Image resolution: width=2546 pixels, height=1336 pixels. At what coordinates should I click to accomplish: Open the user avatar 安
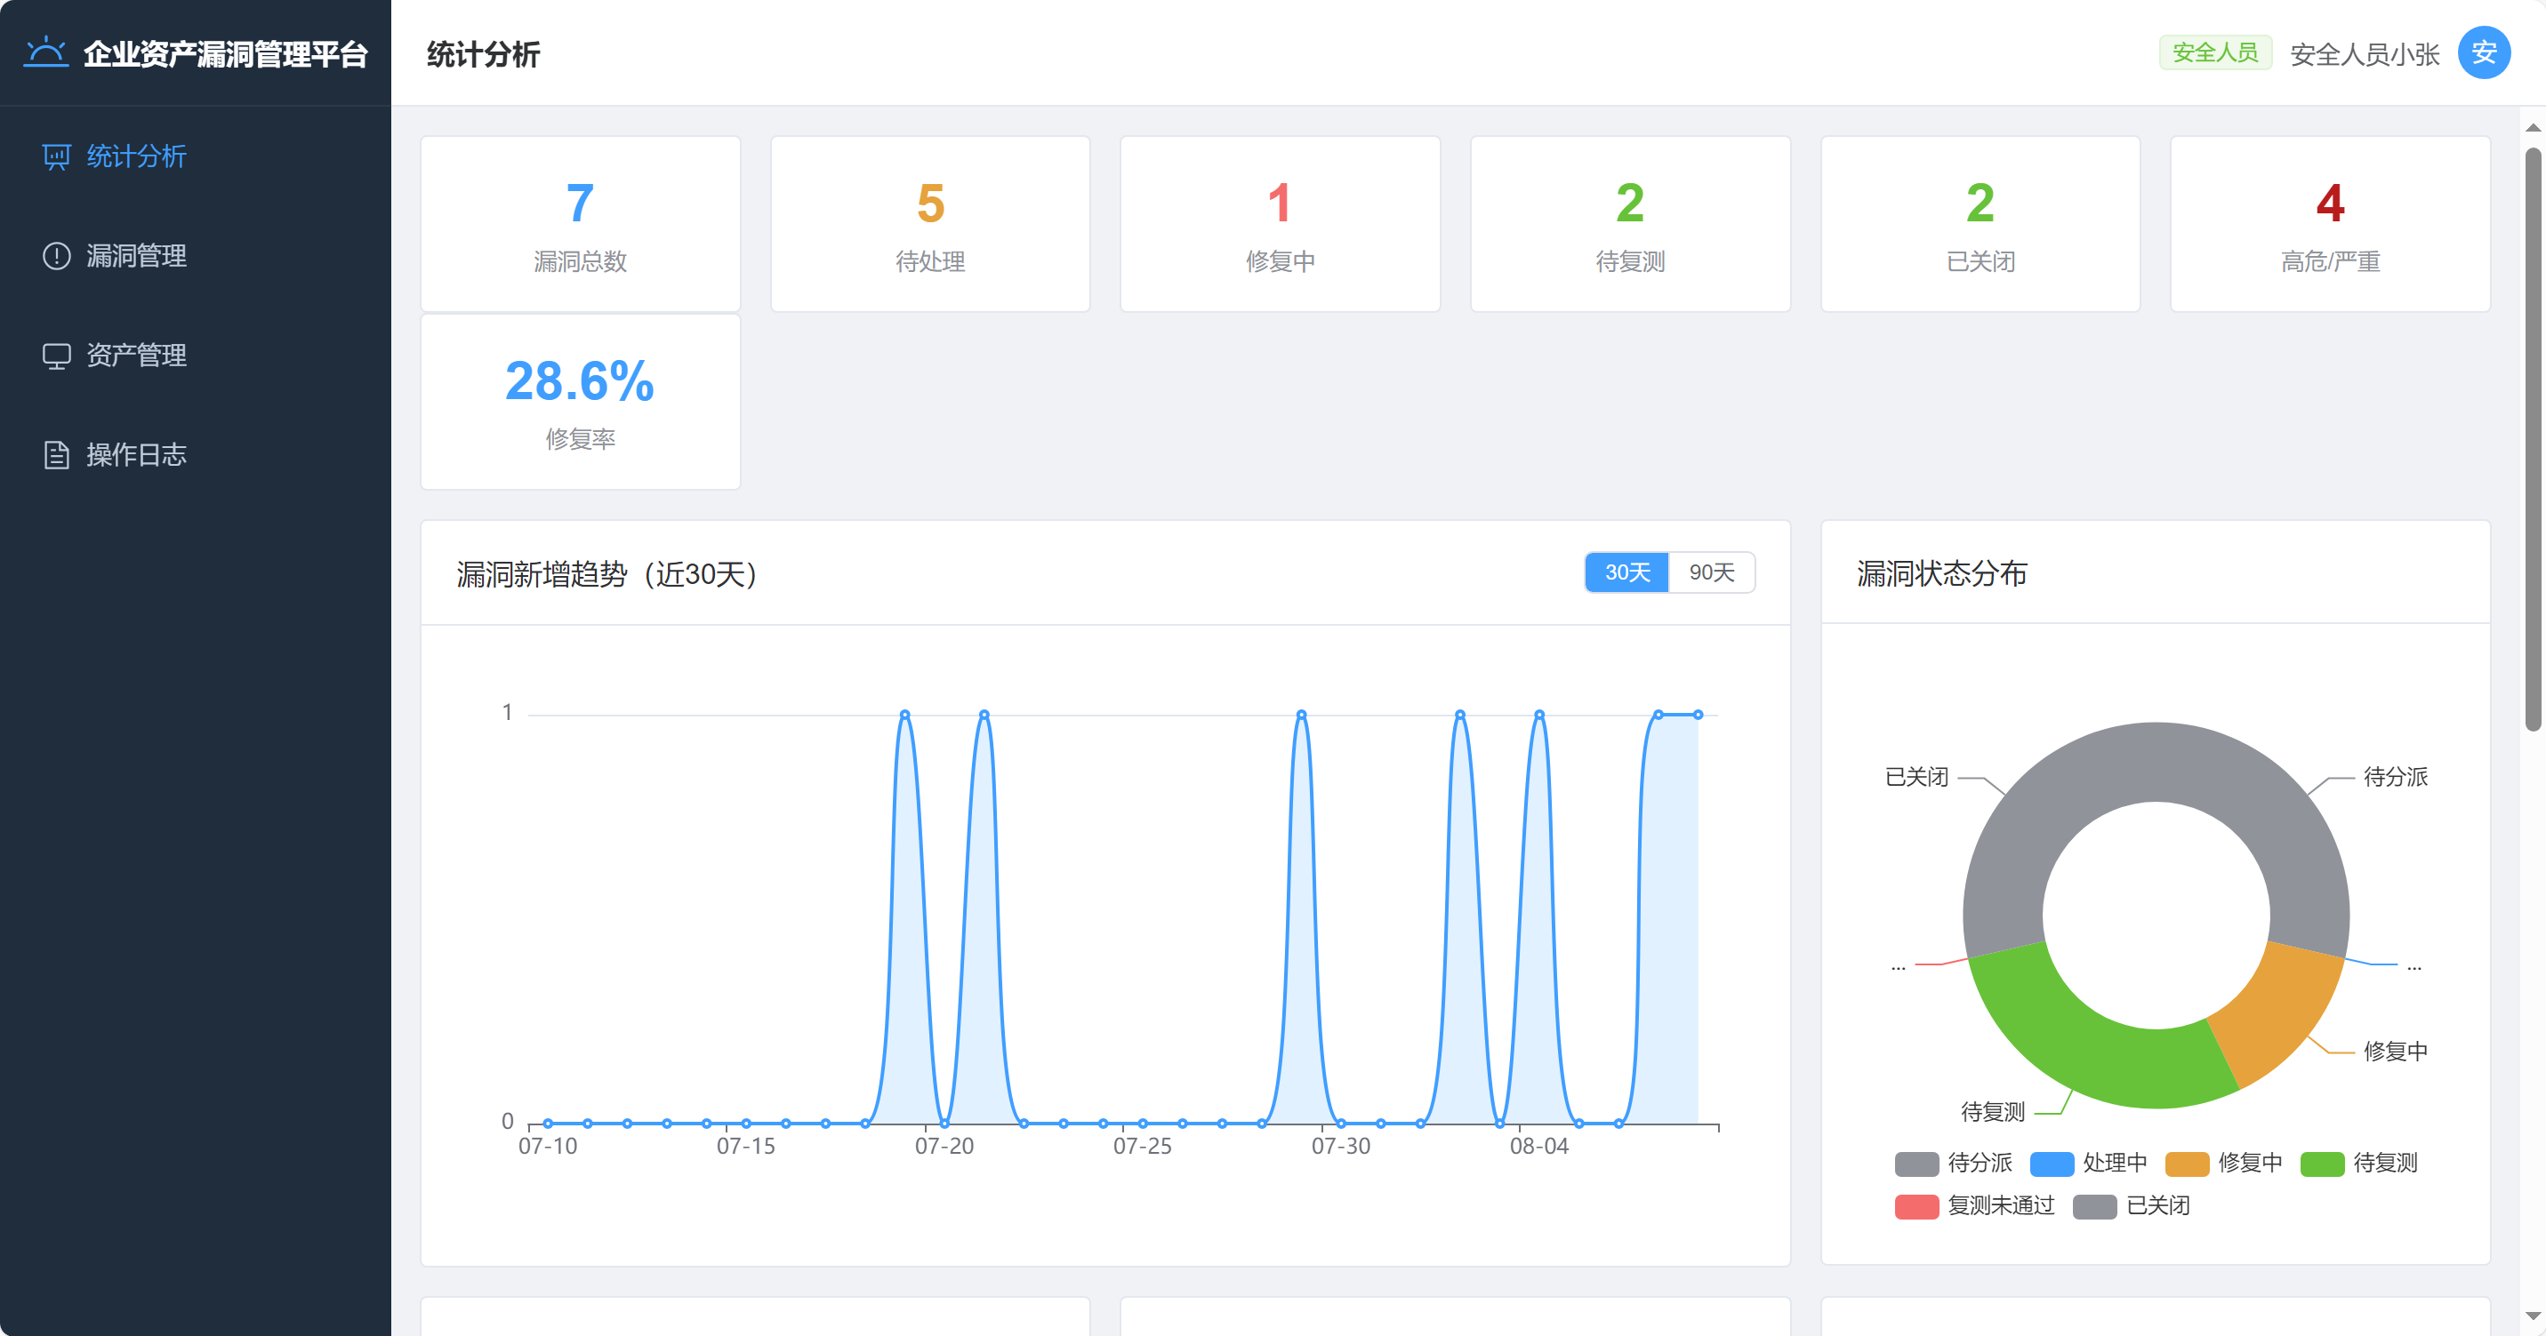pyautogui.click(x=2484, y=52)
